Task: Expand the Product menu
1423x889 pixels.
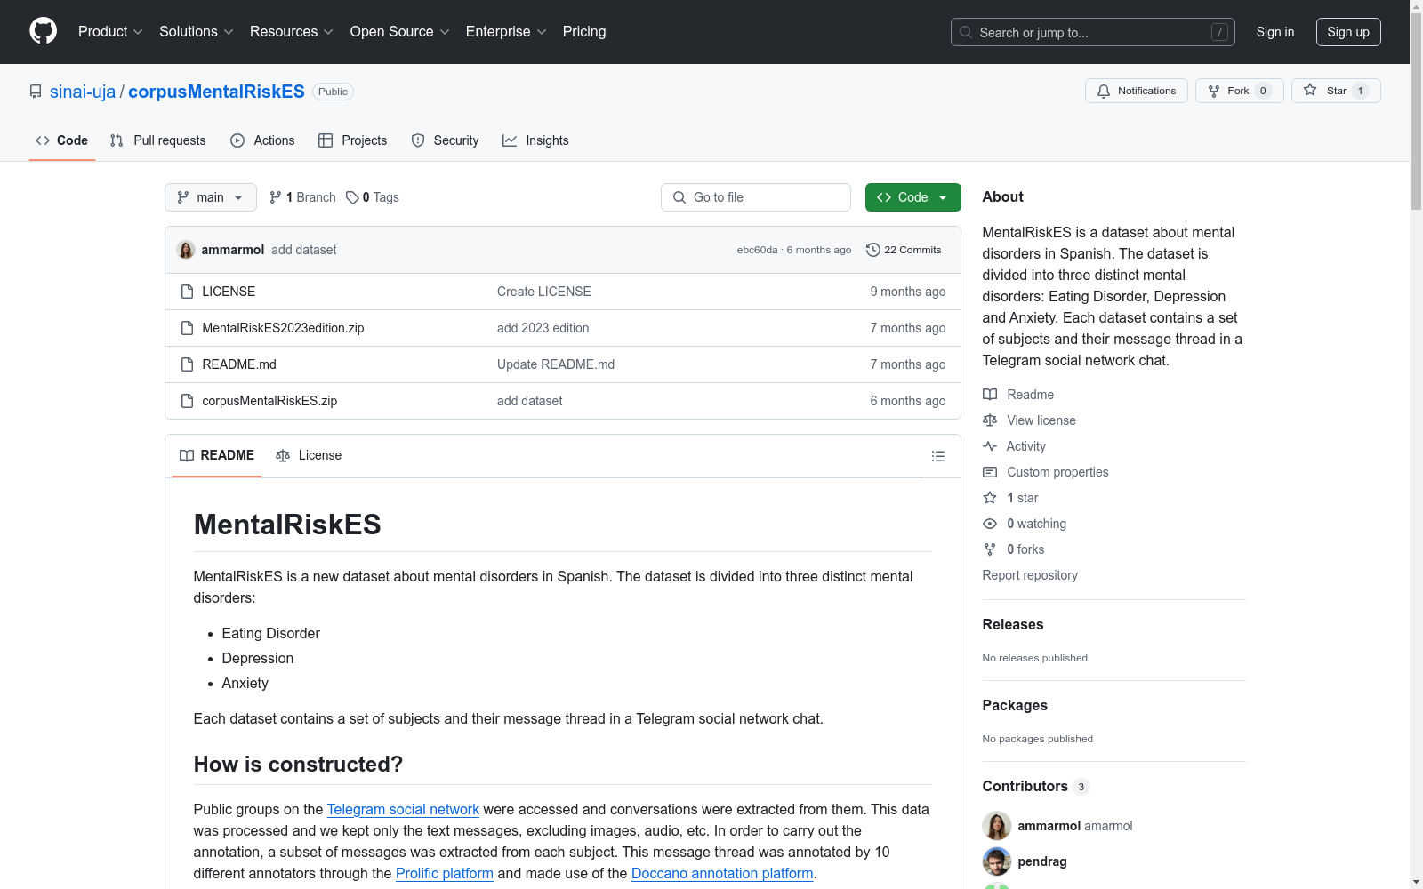Action: click(x=110, y=32)
